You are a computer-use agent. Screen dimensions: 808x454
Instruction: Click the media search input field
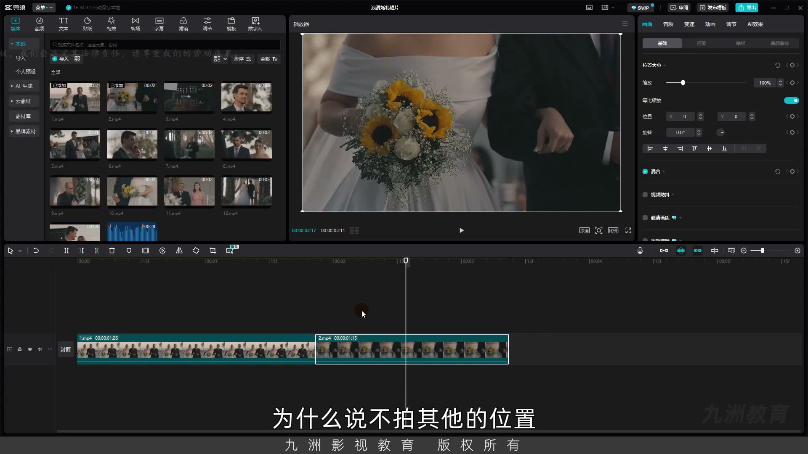pyautogui.click(x=165, y=45)
